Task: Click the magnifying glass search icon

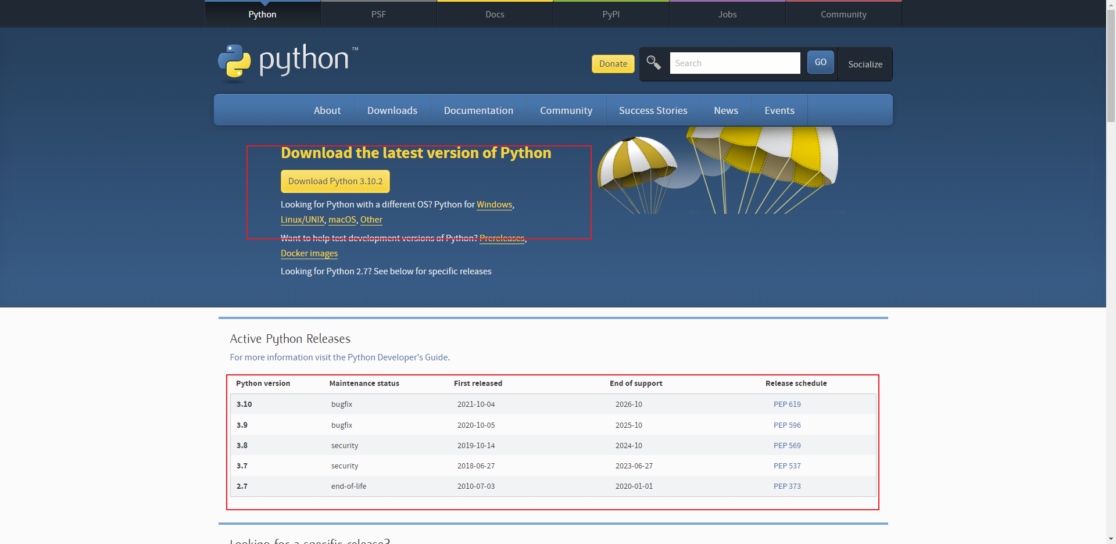Action: click(x=654, y=63)
